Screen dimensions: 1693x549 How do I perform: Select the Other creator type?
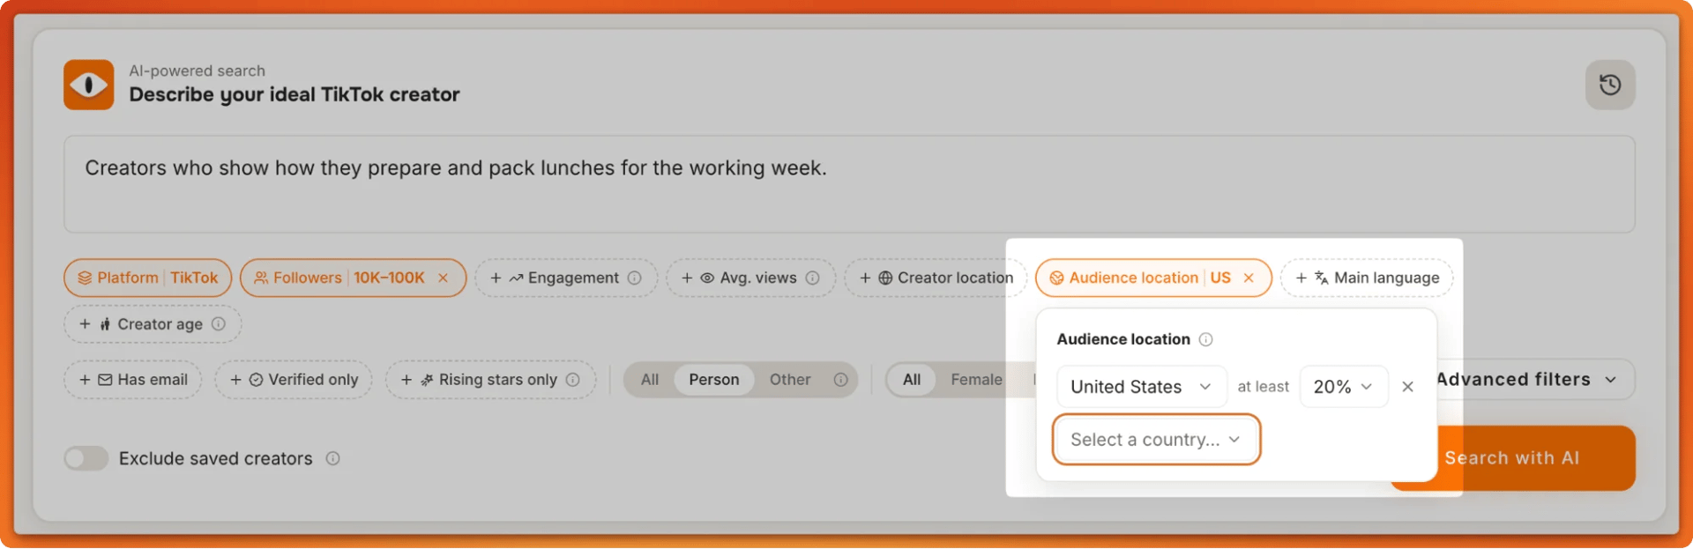(790, 380)
